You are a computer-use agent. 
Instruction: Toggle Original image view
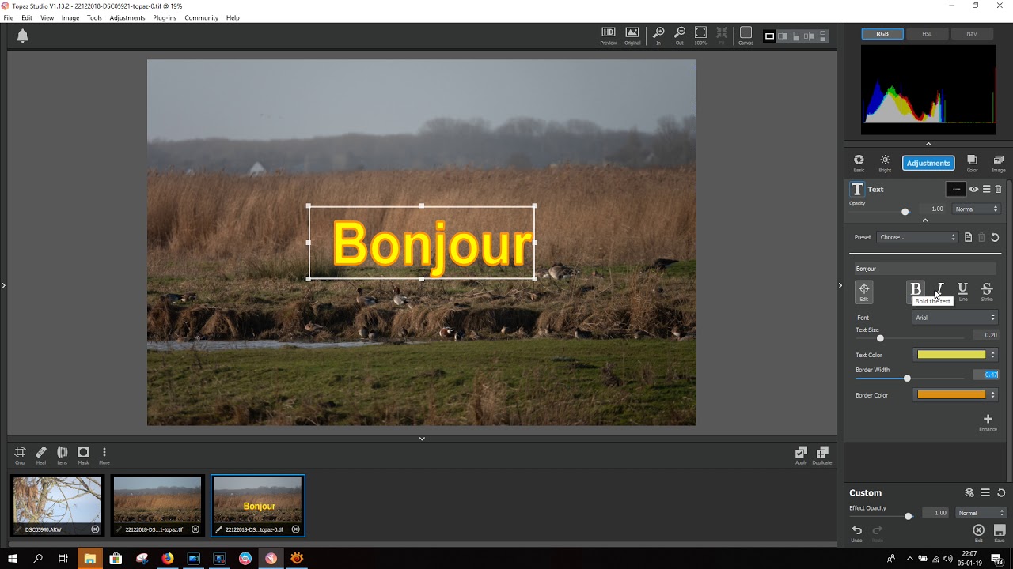(x=632, y=36)
